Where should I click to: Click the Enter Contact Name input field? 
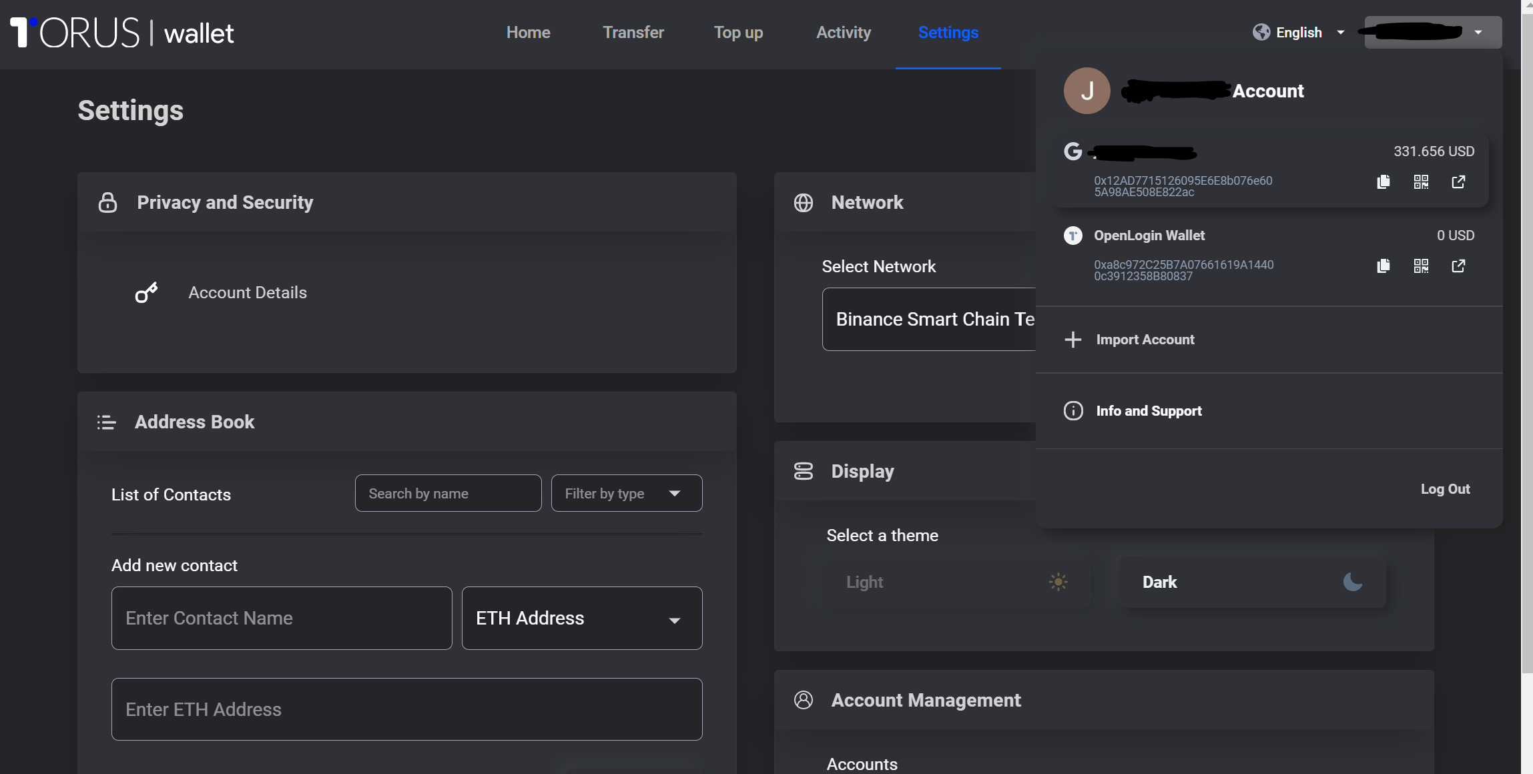[280, 618]
